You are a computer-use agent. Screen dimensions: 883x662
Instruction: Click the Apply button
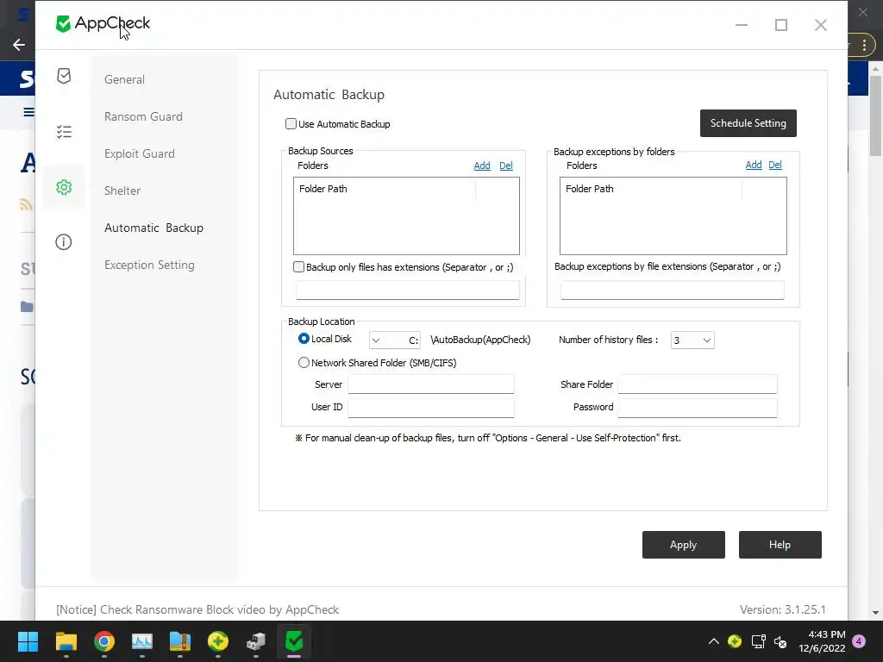683,545
